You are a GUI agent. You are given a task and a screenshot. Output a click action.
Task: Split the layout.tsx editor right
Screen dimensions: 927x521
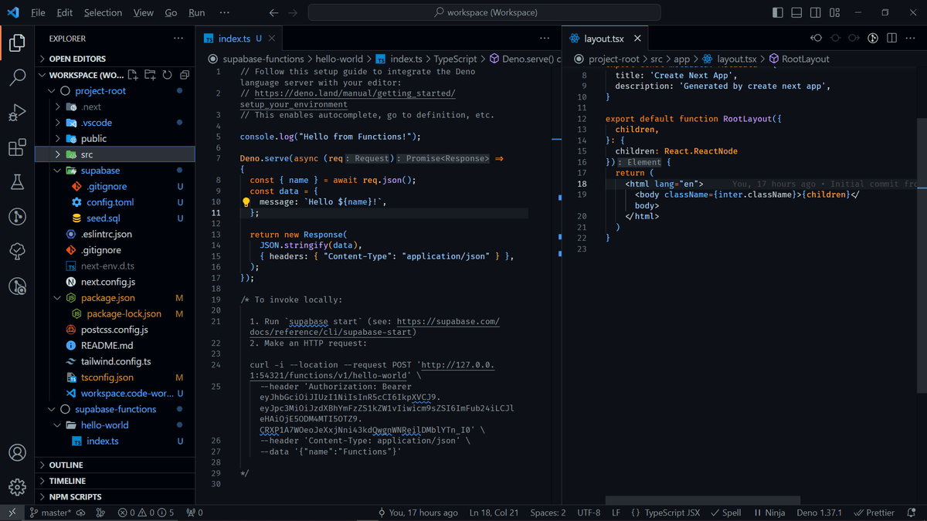click(x=891, y=39)
